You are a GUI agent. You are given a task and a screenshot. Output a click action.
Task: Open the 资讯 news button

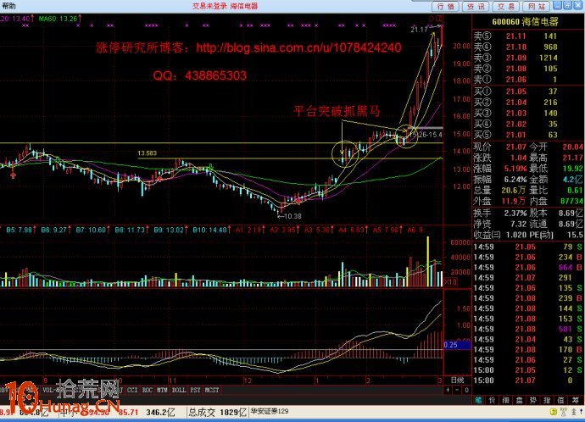coord(476,6)
